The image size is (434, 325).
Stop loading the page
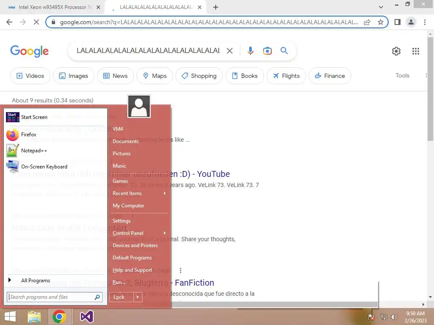pos(36,22)
